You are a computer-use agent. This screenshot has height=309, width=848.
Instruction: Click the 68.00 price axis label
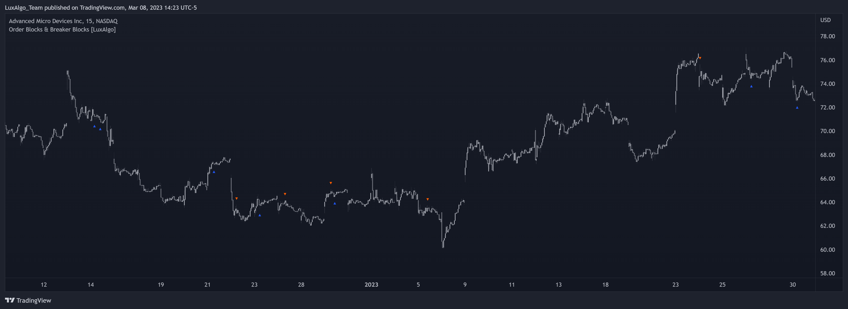(x=827, y=155)
